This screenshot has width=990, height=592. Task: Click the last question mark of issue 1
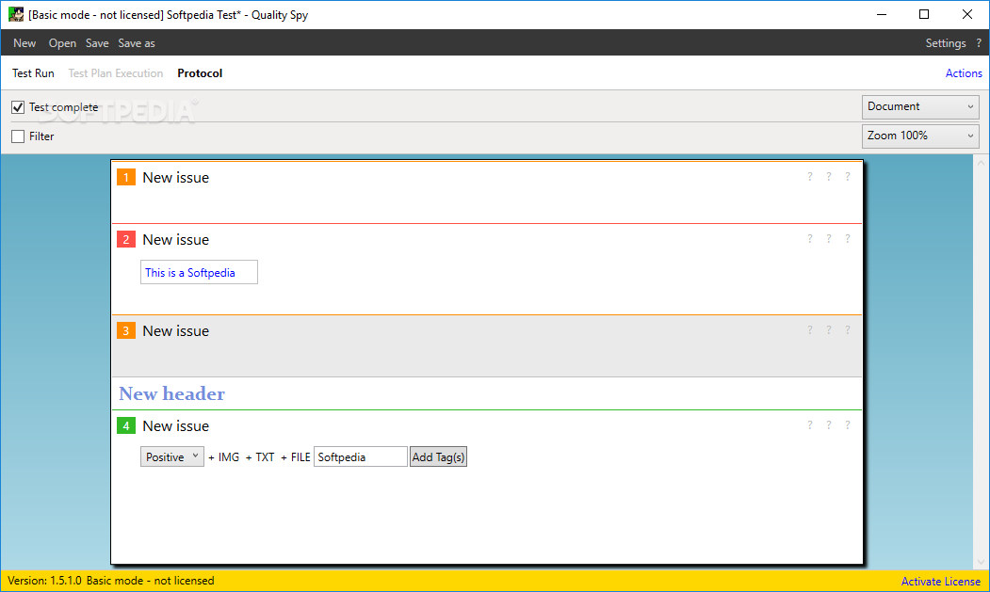[x=848, y=177]
